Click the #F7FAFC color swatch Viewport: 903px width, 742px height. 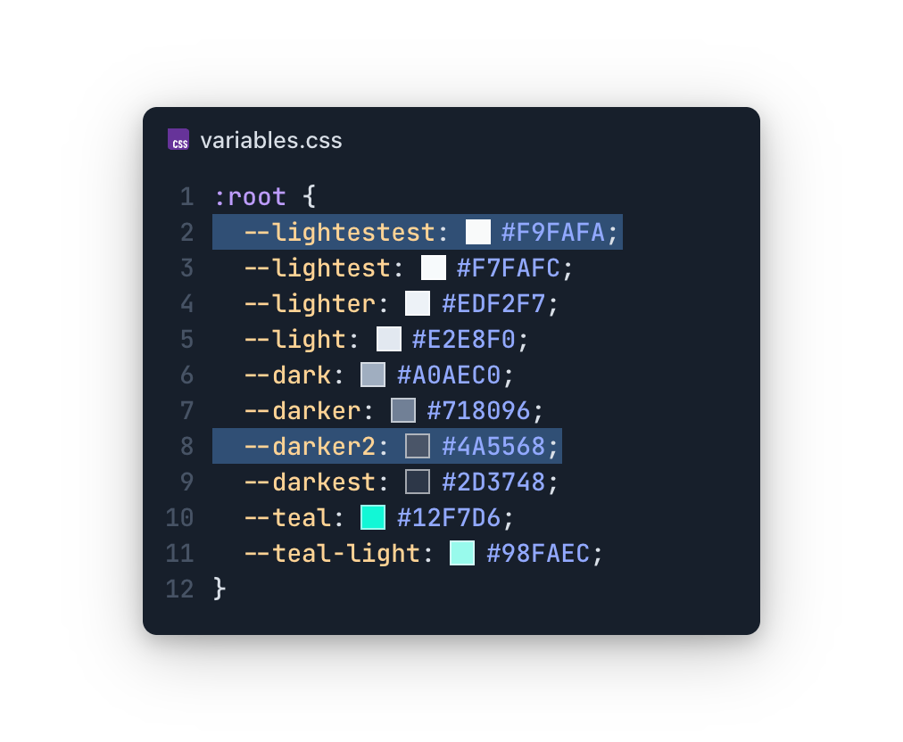434,268
